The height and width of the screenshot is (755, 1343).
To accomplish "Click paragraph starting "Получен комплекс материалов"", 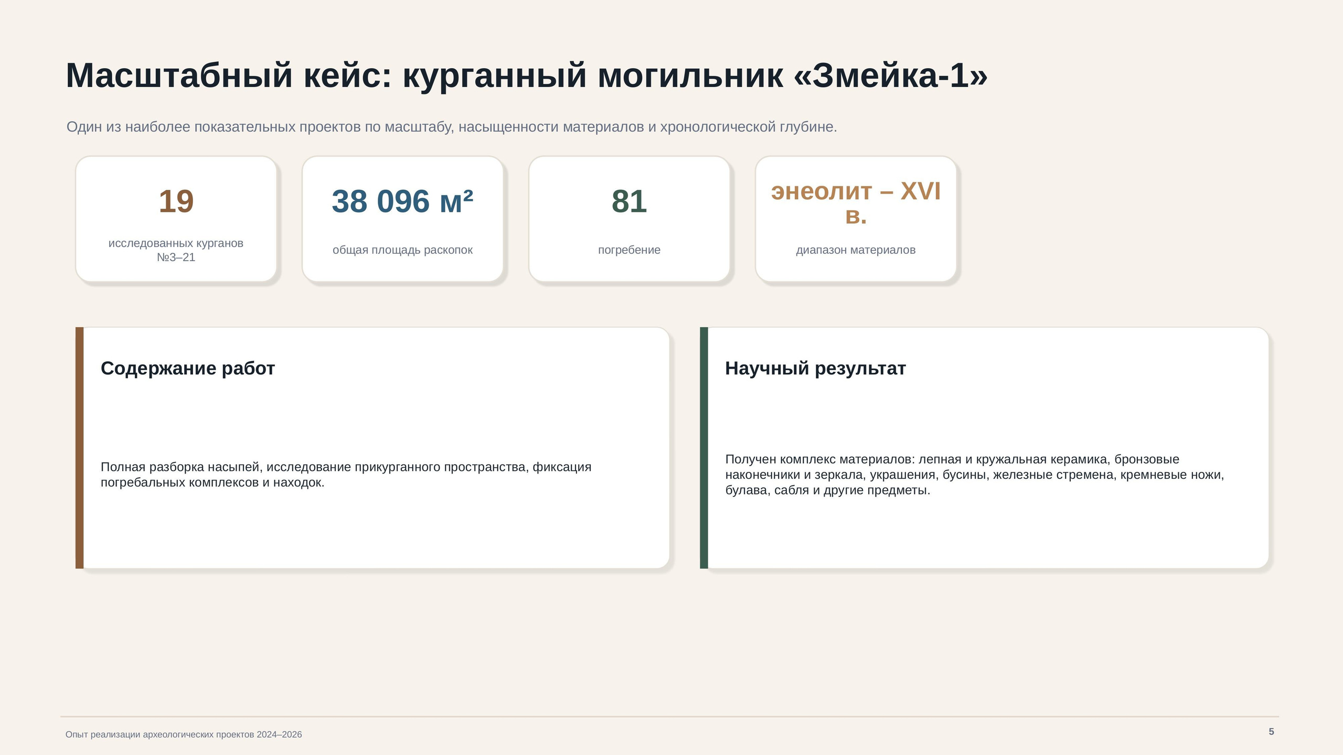I will [x=974, y=474].
